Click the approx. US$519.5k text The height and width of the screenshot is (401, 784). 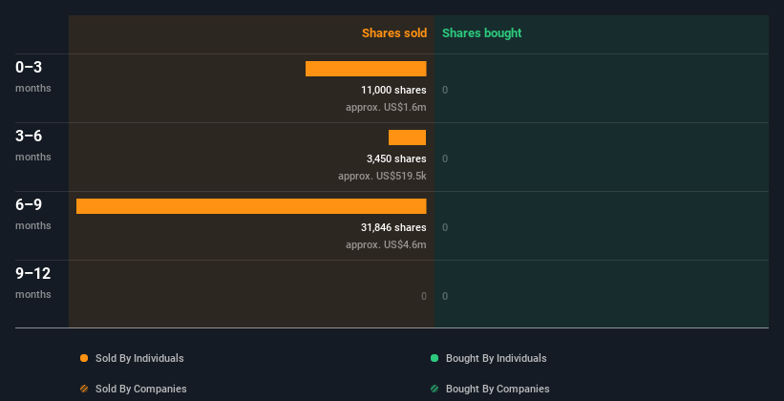click(x=382, y=176)
